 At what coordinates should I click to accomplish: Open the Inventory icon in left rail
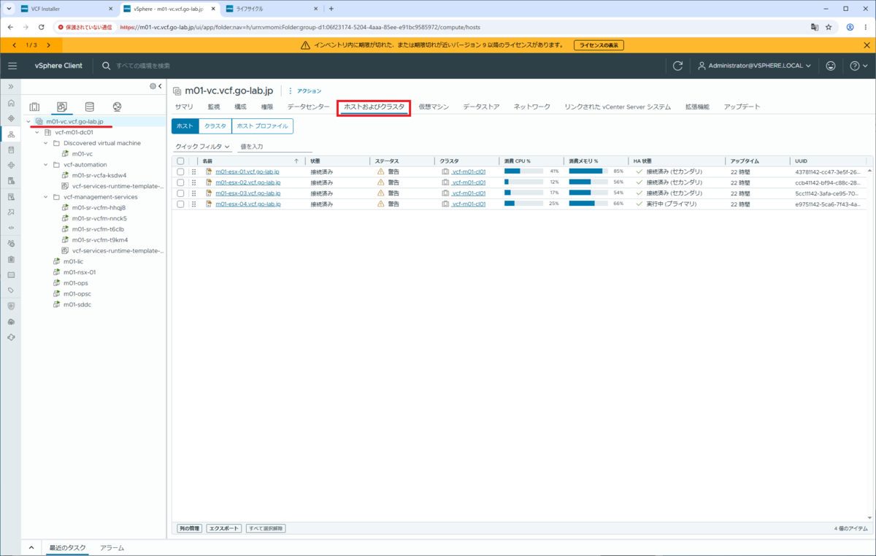[x=11, y=134]
